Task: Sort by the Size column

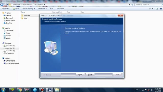Action: tap(82, 12)
